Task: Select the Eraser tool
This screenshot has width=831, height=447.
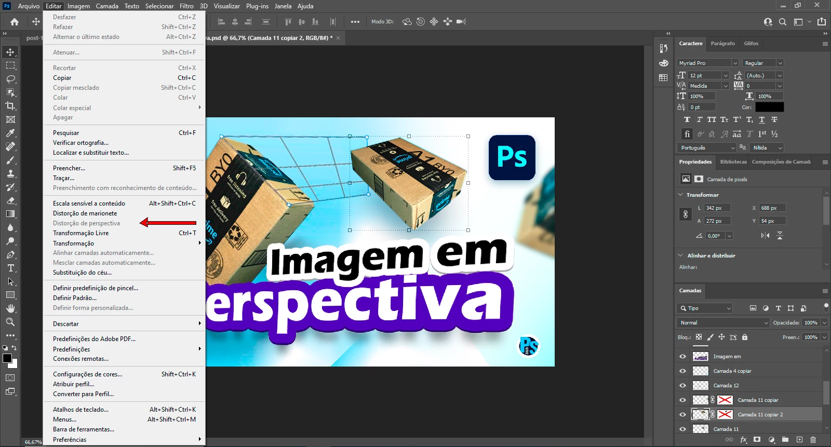Action: coord(10,200)
